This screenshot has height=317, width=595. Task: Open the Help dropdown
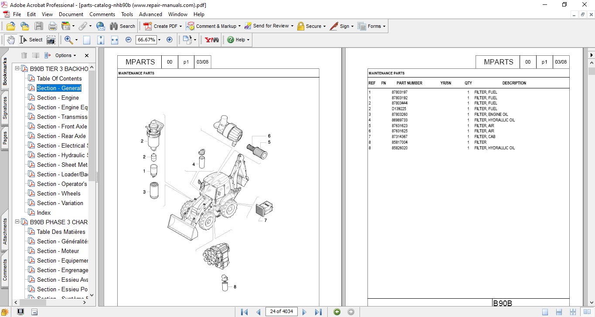click(x=238, y=40)
